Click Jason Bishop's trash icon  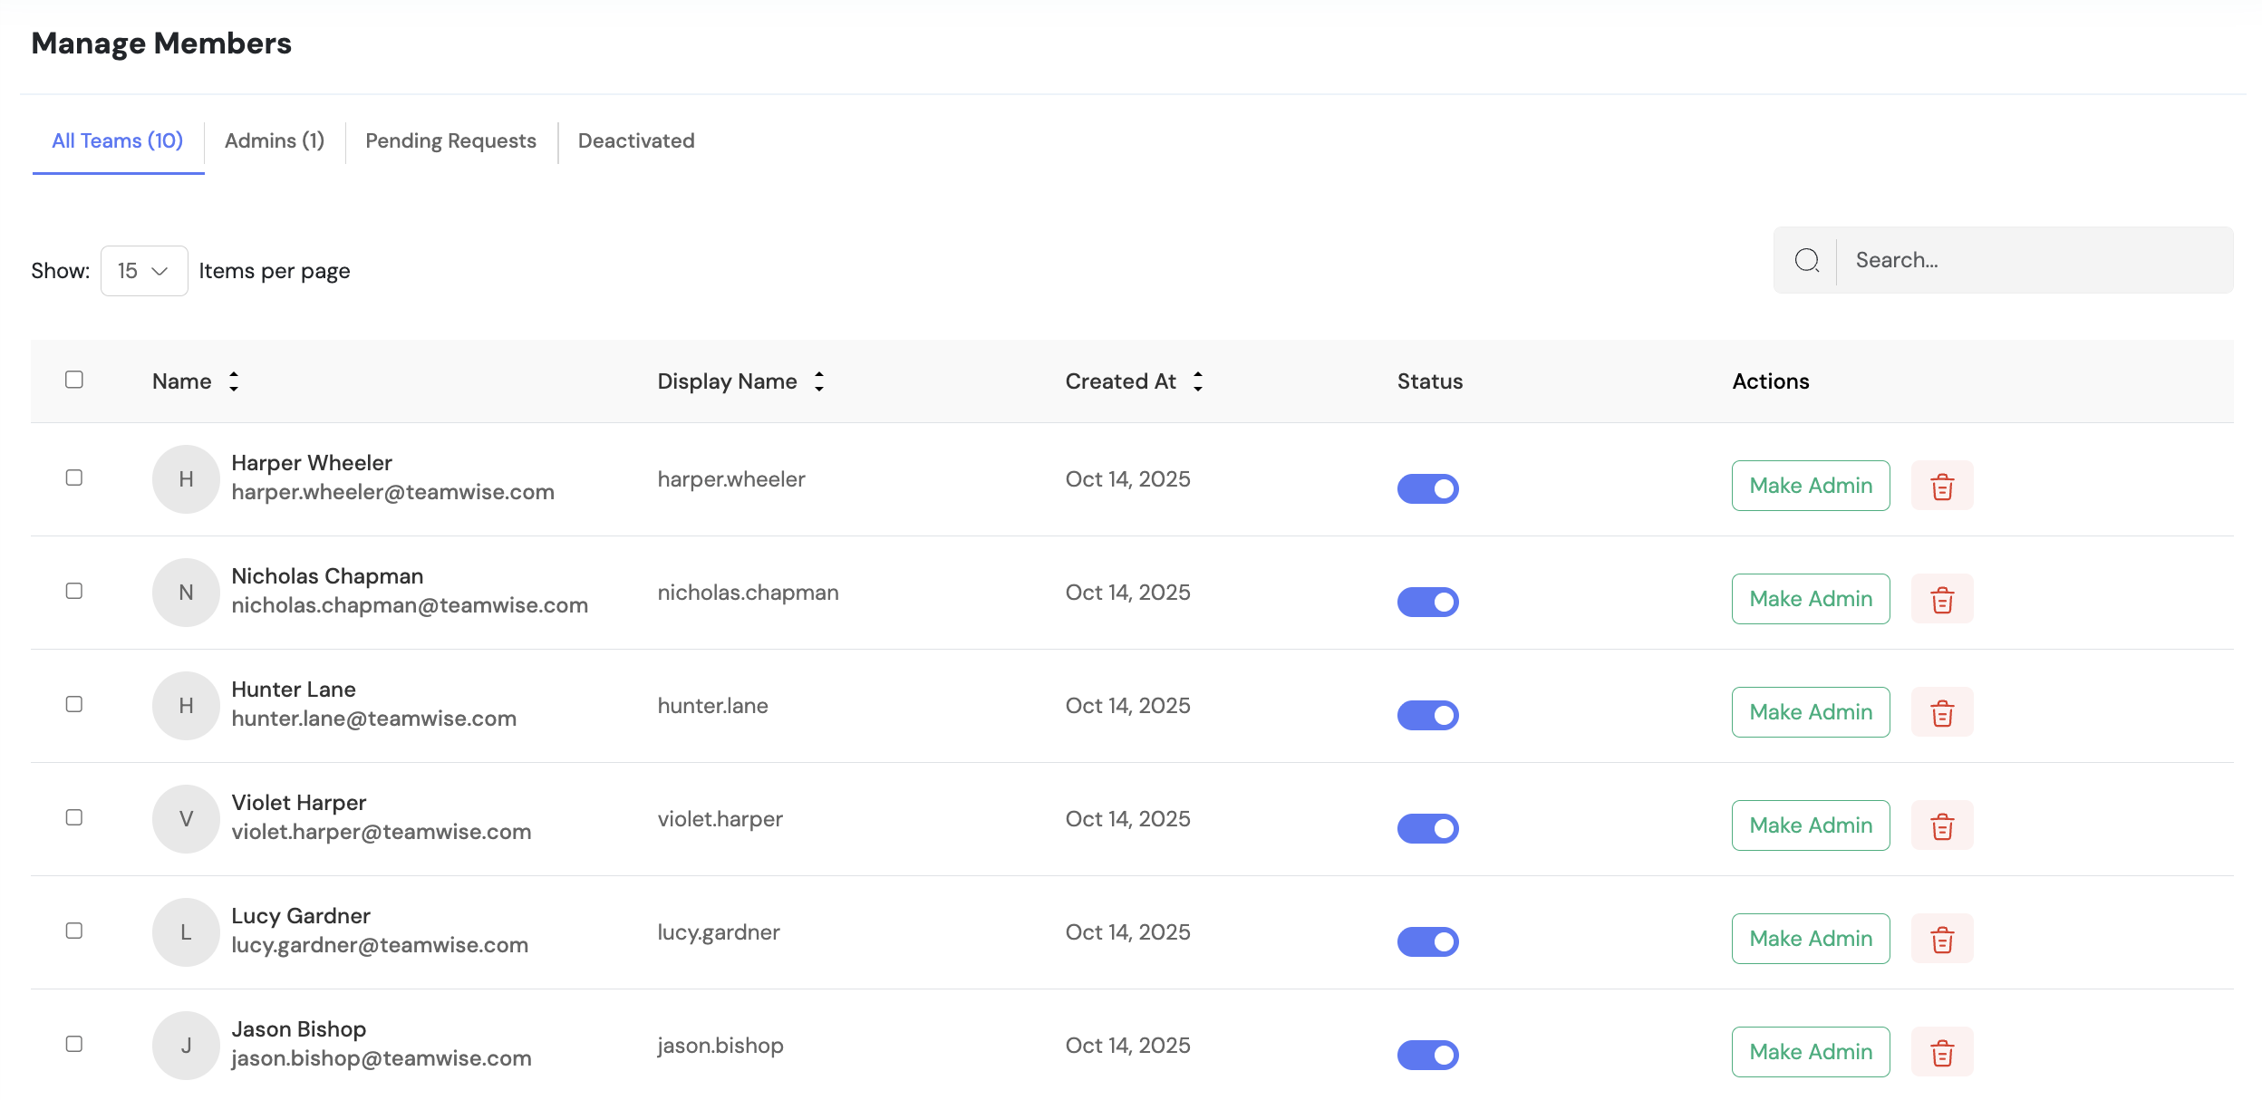[x=1941, y=1053]
